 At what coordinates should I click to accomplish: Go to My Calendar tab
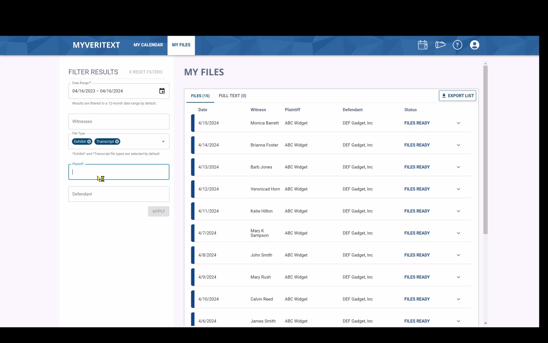[148, 45]
